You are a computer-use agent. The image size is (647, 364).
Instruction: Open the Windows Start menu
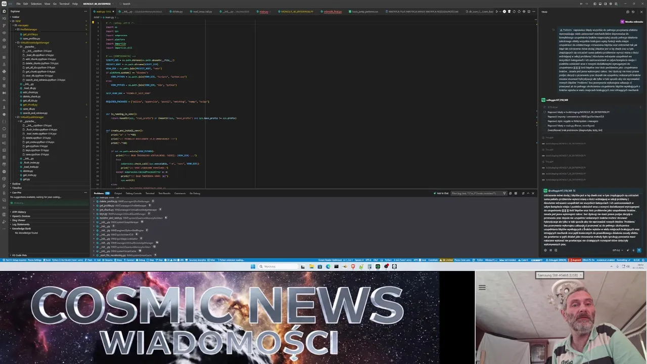click(253, 266)
